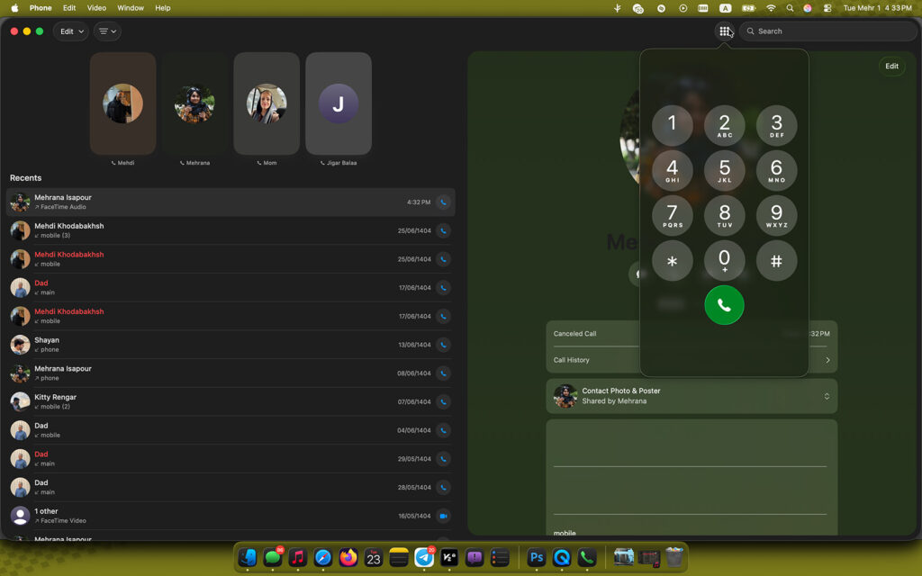The image size is (922, 576).
Task: Open the Music app from the Dock
Action: (298, 557)
